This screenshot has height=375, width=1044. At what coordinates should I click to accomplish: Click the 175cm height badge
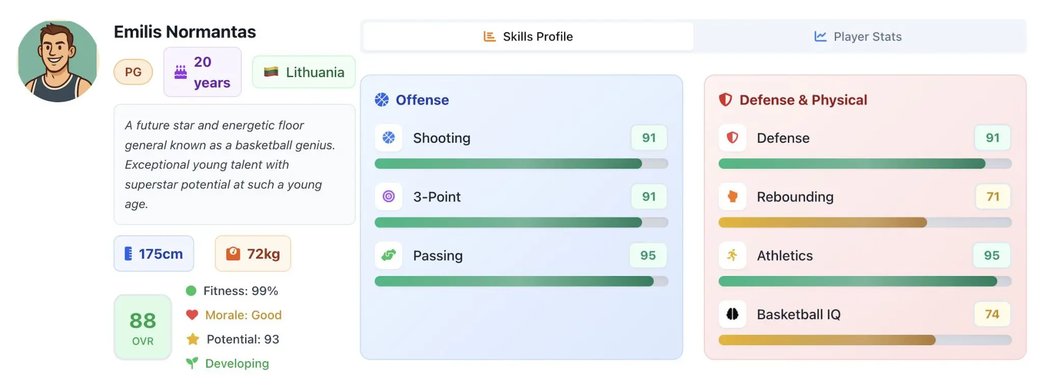click(x=153, y=253)
